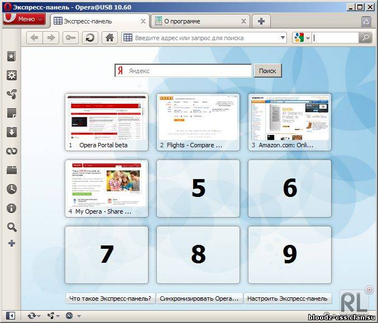Open the Notes panel

(12, 113)
